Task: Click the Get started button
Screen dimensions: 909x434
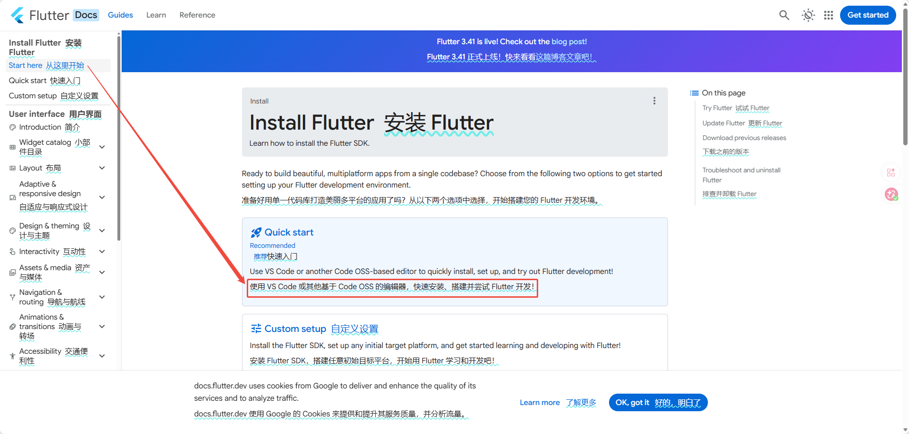Action: tap(868, 15)
